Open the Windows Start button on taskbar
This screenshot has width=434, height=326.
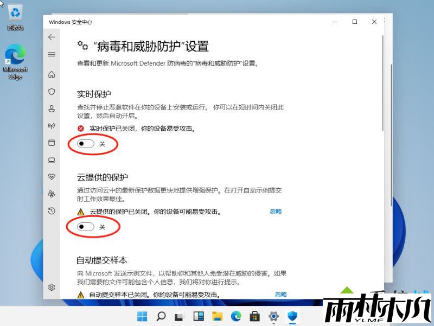(x=142, y=316)
